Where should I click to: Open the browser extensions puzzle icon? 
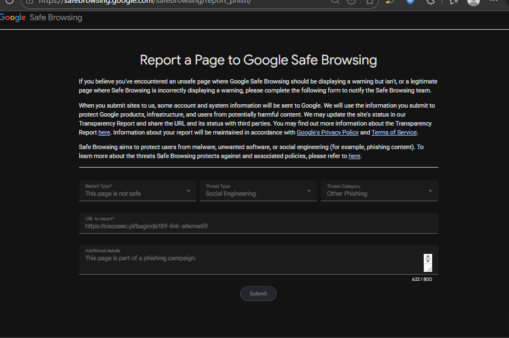pyautogui.click(x=430, y=2)
